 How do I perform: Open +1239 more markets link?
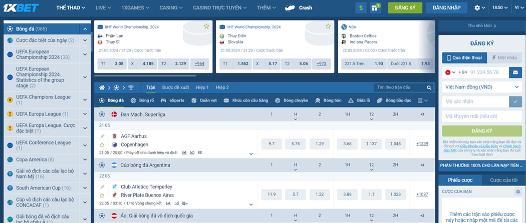click(x=422, y=144)
